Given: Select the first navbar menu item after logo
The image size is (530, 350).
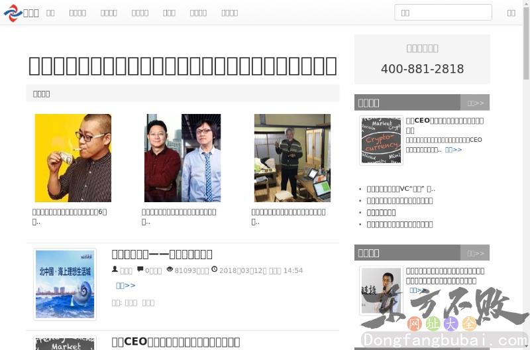Looking at the screenshot, I should tap(50, 13).
